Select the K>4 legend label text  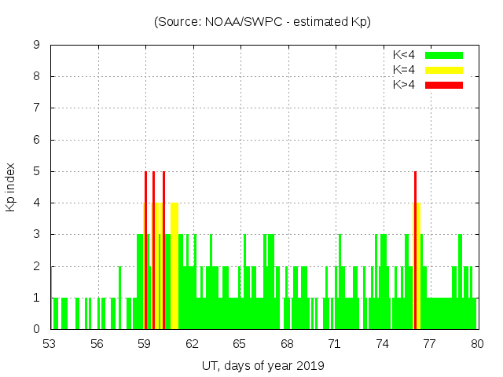[x=404, y=85]
